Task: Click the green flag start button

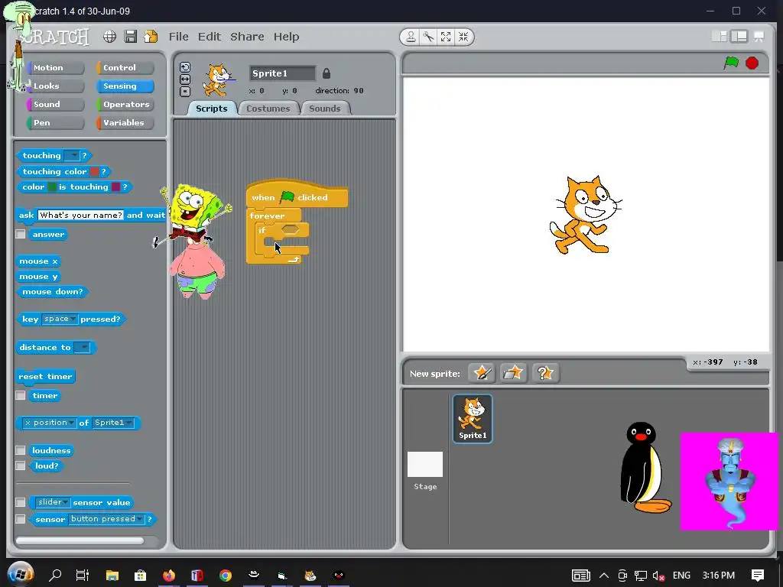Action: (x=731, y=63)
